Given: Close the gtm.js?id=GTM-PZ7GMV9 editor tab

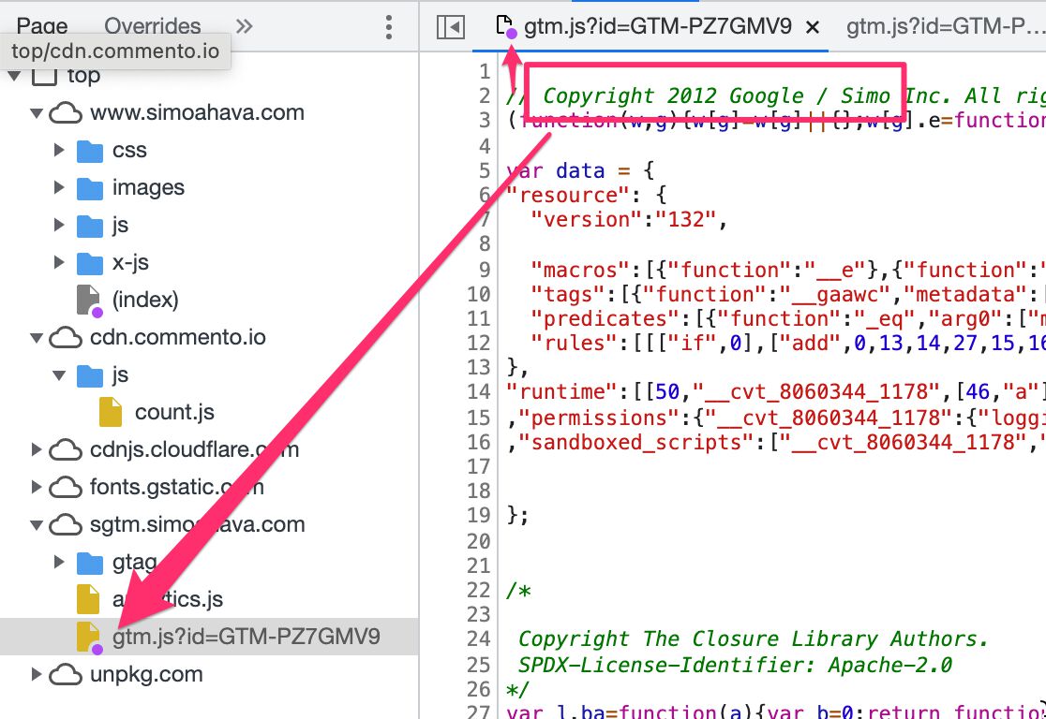Looking at the screenshot, I should [x=813, y=27].
